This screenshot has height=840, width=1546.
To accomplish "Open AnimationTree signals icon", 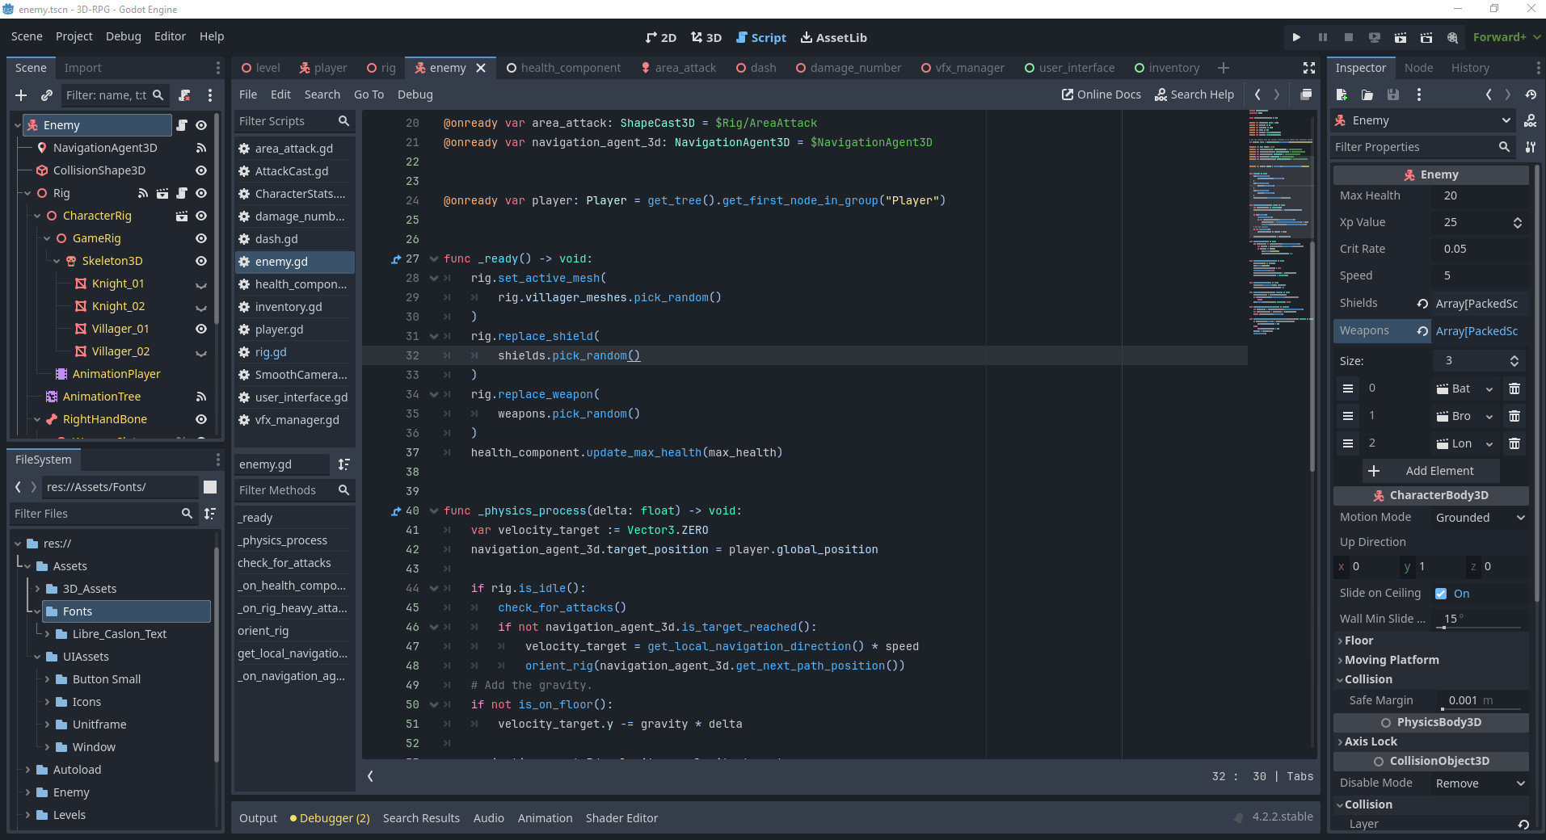I will (201, 397).
